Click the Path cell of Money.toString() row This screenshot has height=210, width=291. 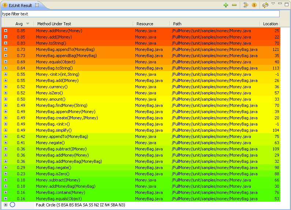pyautogui.click(x=211, y=43)
